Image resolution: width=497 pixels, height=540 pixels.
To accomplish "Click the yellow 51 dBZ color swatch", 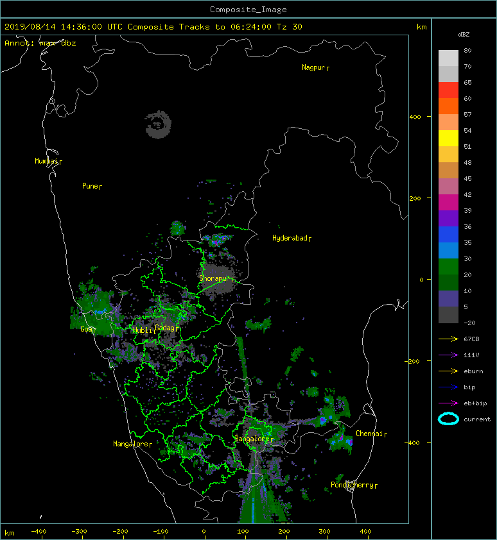I will [x=448, y=139].
